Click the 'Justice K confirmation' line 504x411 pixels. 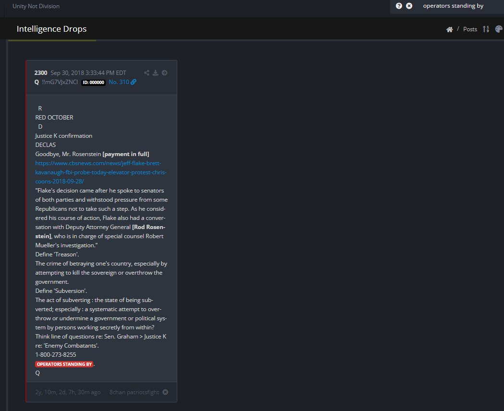(63, 136)
